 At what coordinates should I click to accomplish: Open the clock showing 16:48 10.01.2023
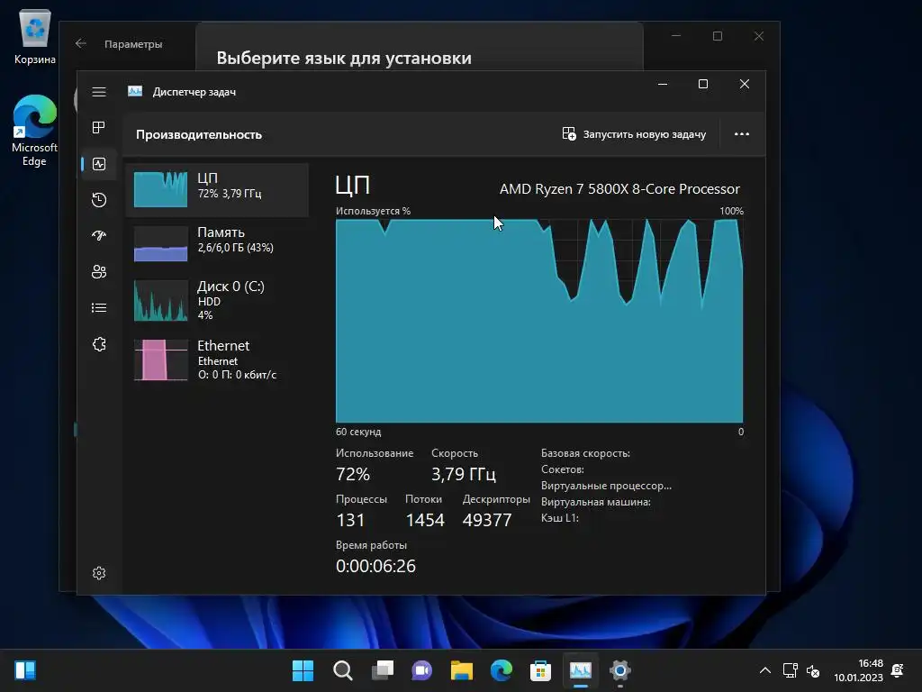click(x=858, y=670)
